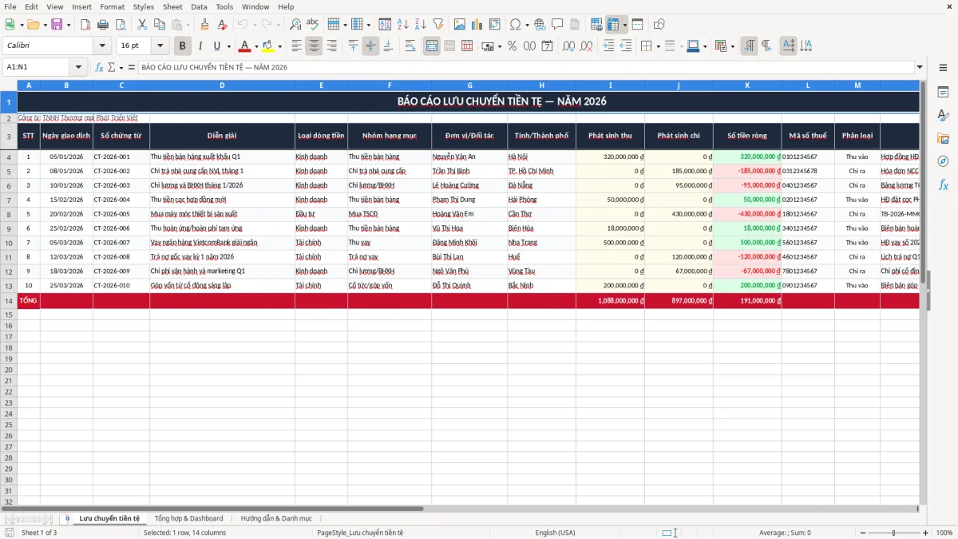This screenshot has height=539, width=958.
Task: Click the Define Print Area icon
Action: pyautogui.click(x=596, y=25)
